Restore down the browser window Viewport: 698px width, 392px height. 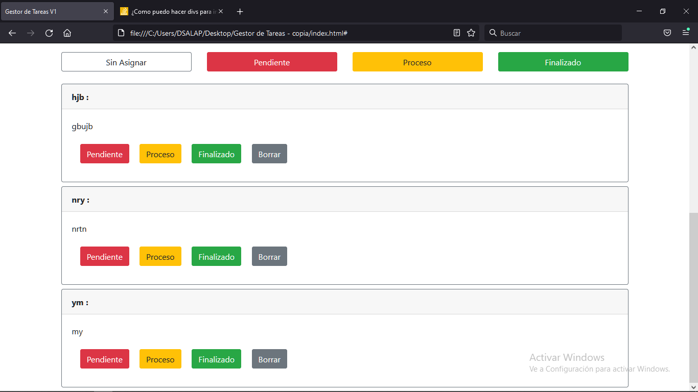pos(663,11)
